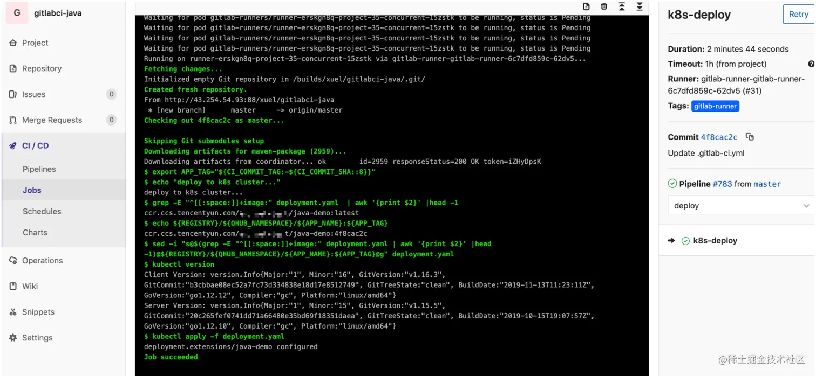Click the gitlabci-java project avatar G

(x=17, y=13)
